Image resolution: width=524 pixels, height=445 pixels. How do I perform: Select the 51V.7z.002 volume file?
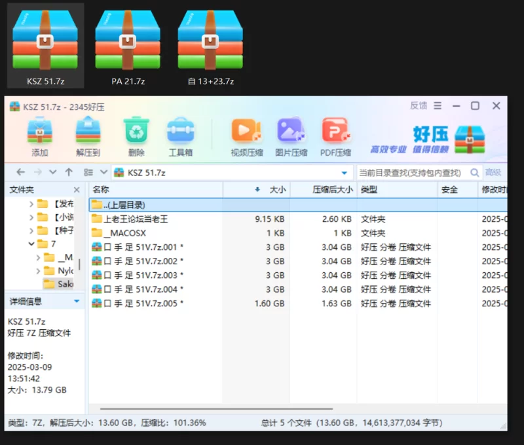pyautogui.click(x=298, y=261)
